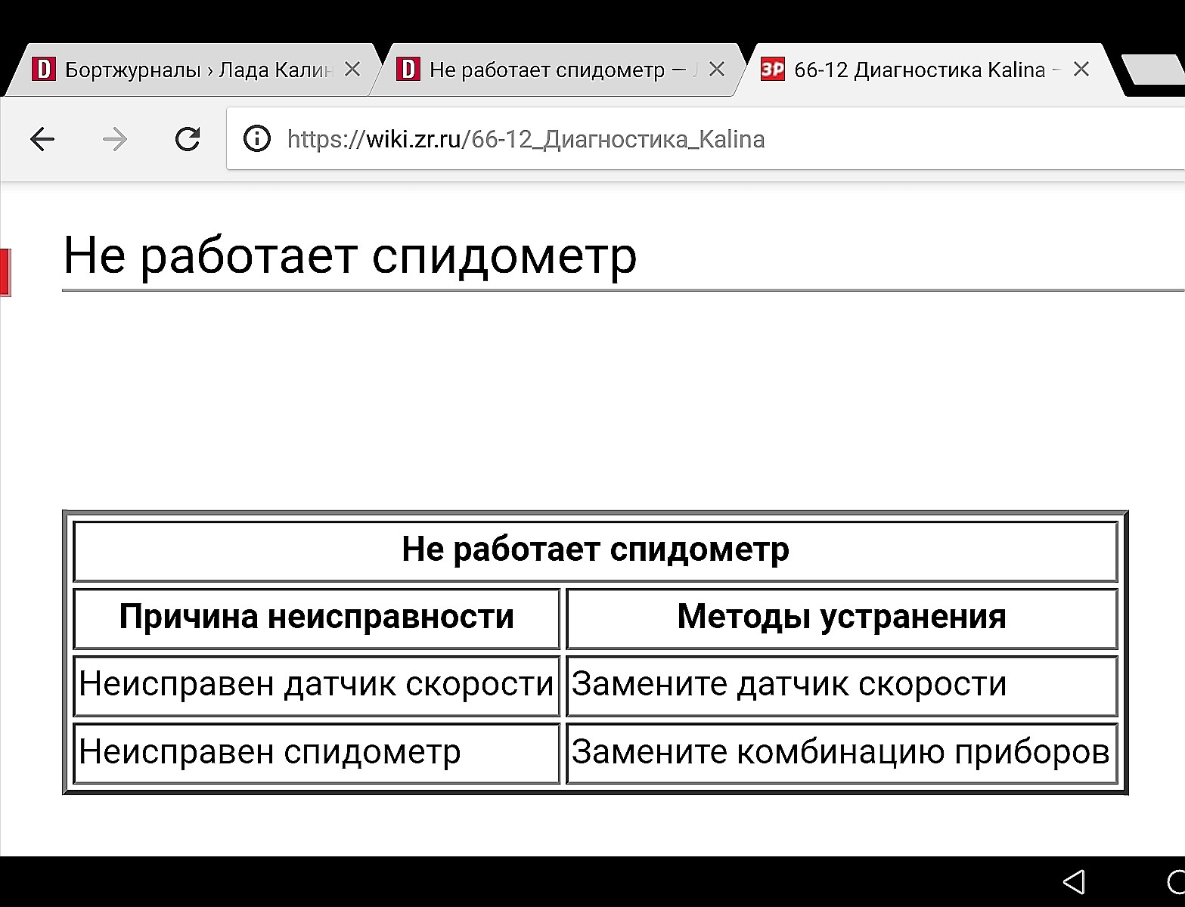The width and height of the screenshot is (1185, 907).
Task: Close the second 'Не работает спидометр' tab
Action: [717, 70]
